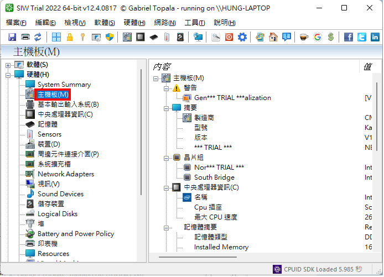This screenshot has height=277, width=384.
Task: Click the Windows tiles toolbar icon
Action: [56, 37]
